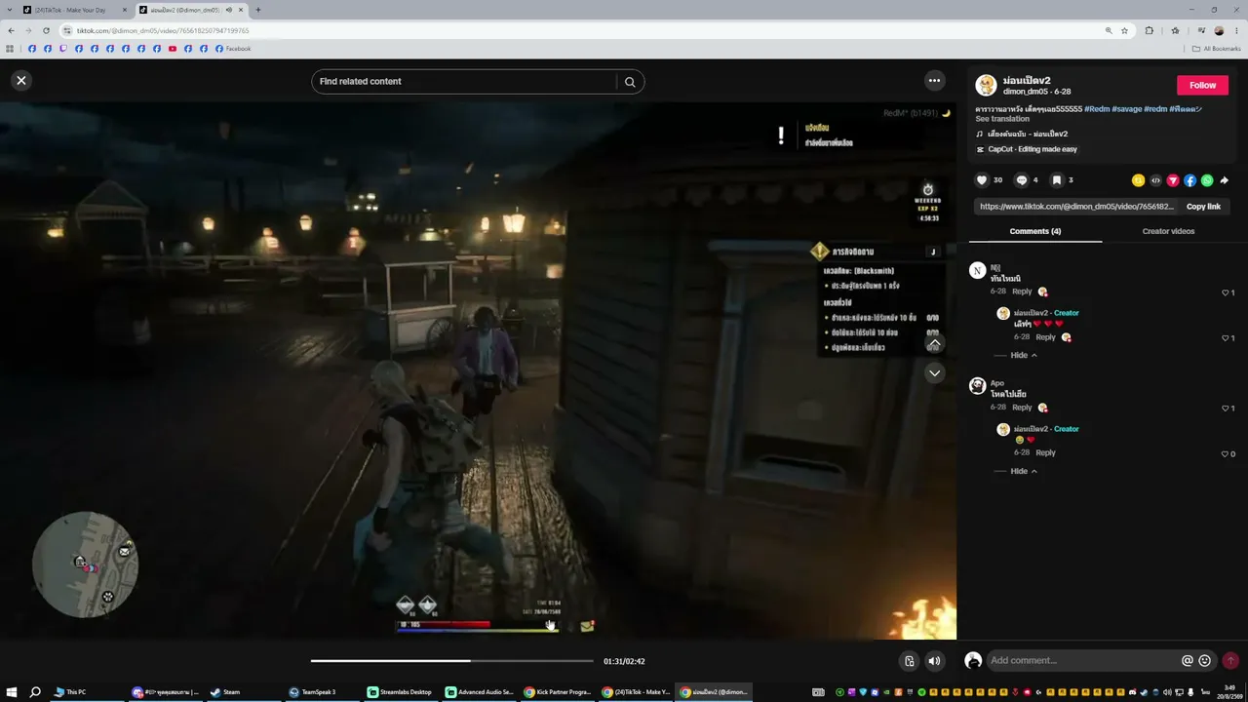Switch to the Creator videos tab
1248x702 pixels.
point(1168,231)
